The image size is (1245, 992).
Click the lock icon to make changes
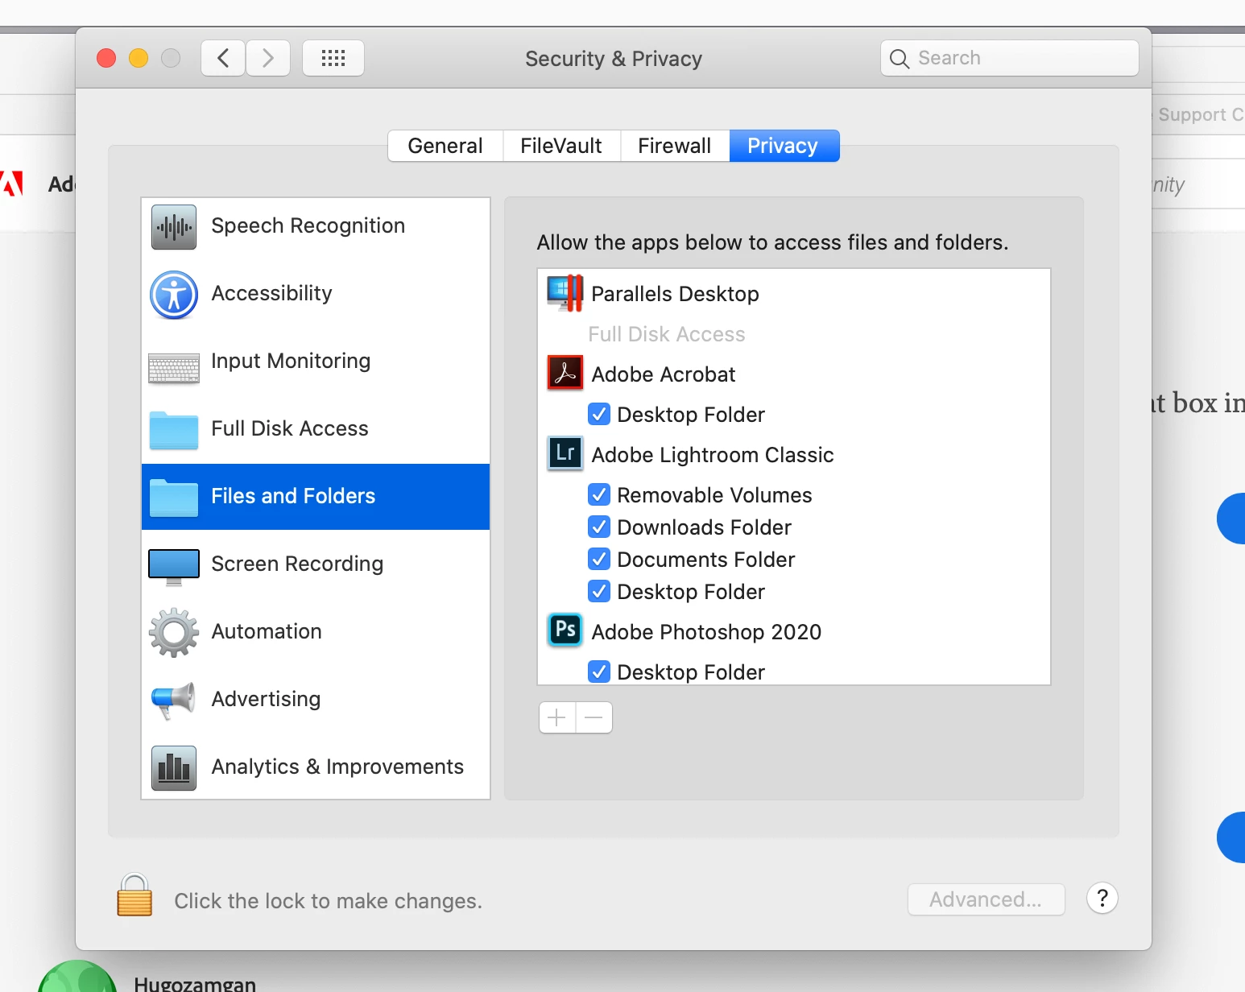[134, 895]
